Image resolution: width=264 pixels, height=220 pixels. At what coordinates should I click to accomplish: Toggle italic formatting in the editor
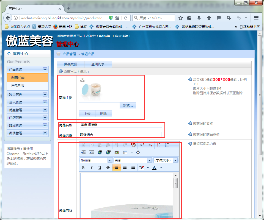click(91, 168)
